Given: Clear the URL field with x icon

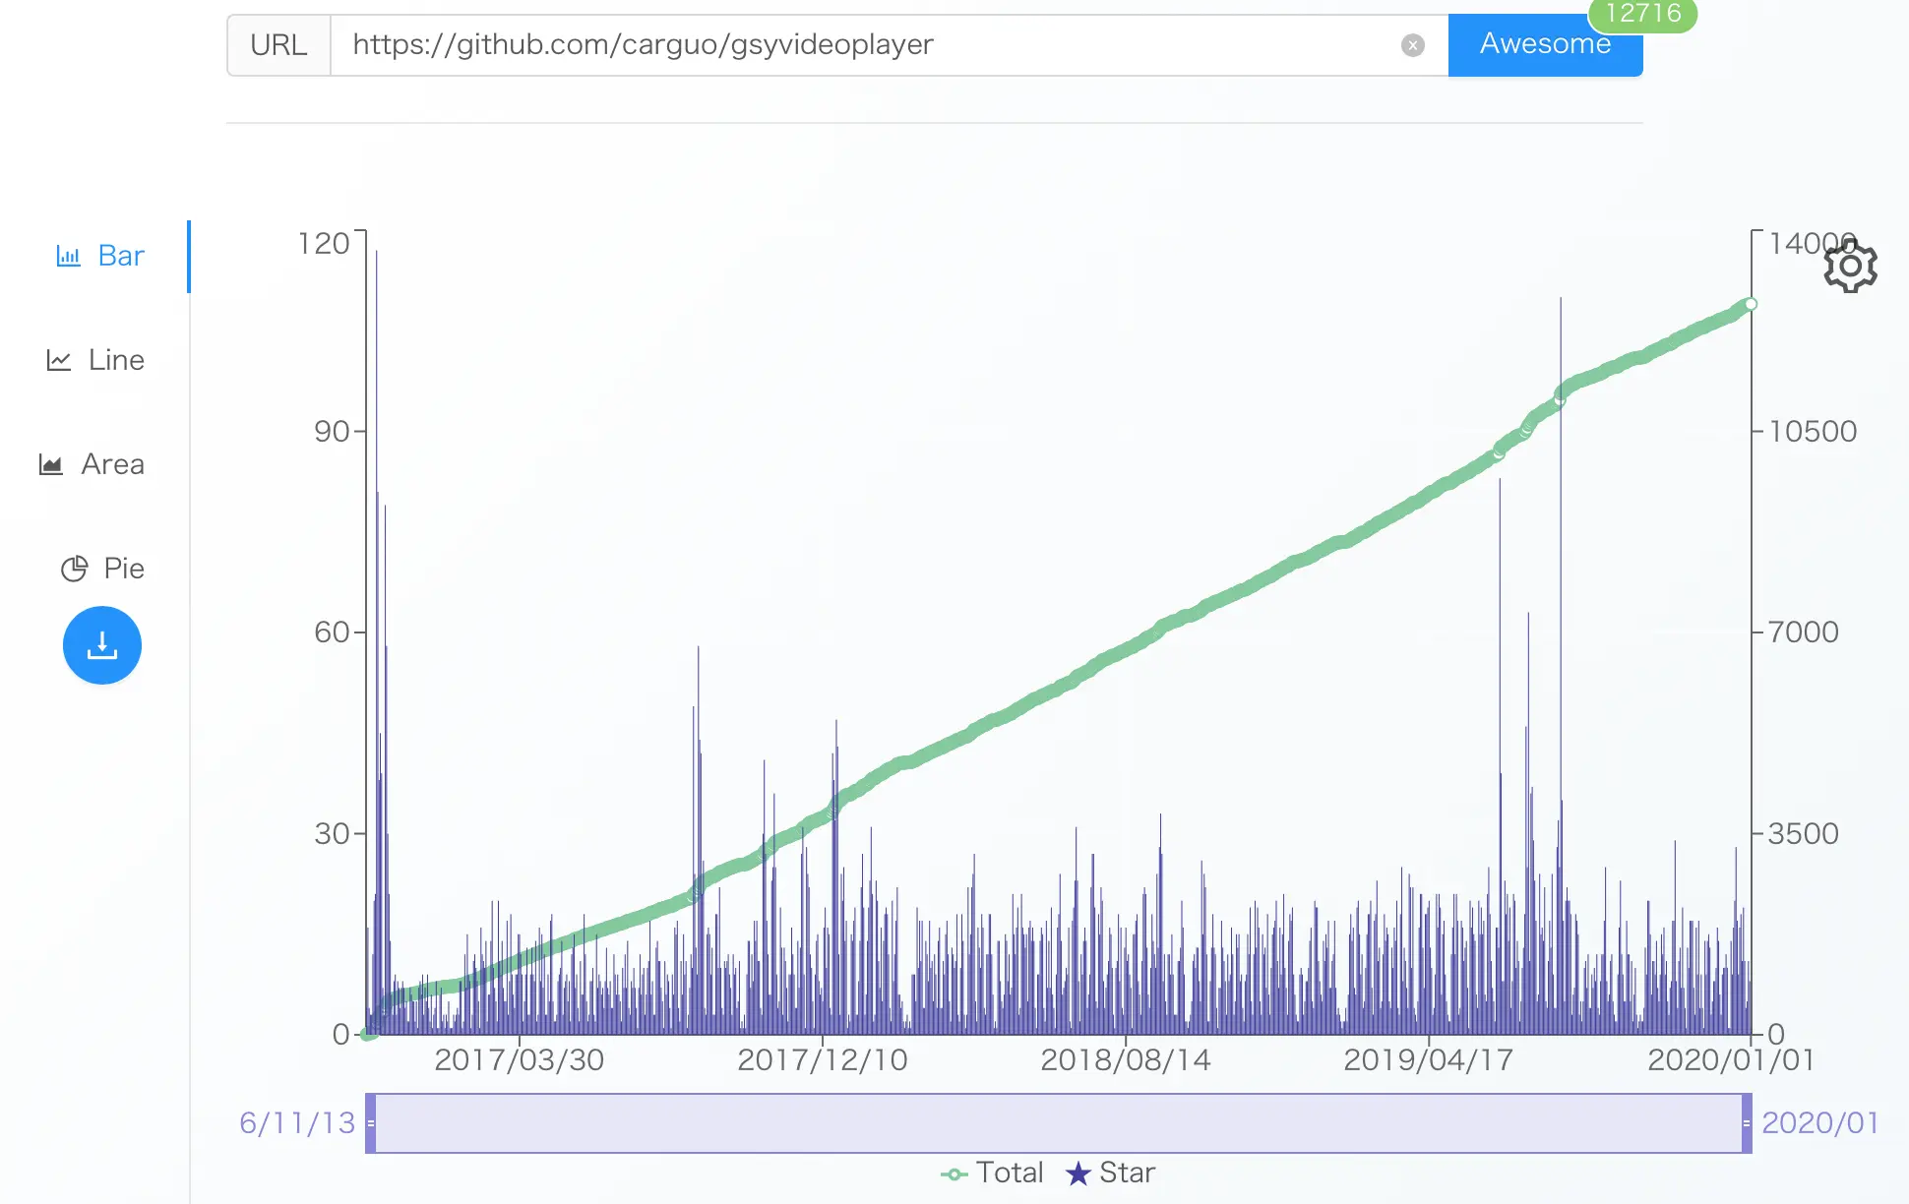Looking at the screenshot, I should coord(1412,45).
